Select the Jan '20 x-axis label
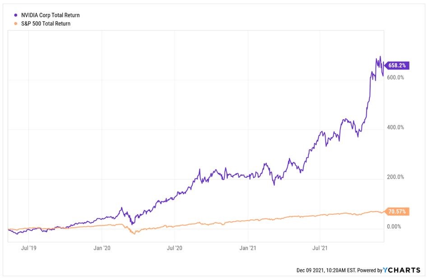This screenshot has height=278, width=428. point(102,248)
